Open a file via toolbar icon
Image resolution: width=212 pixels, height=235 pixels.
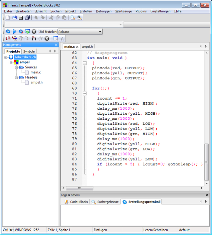point(14,18)
